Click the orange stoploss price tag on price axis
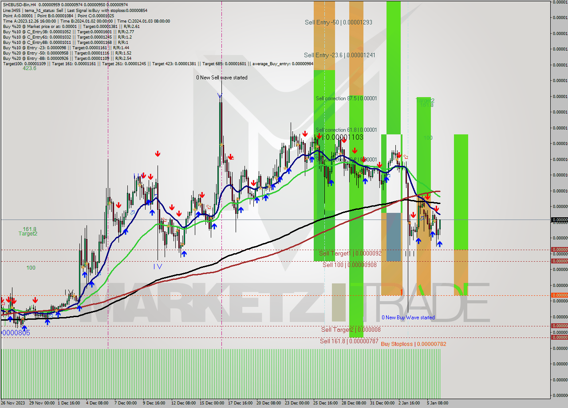Screen dimensions: 568x408 [559, 295]
